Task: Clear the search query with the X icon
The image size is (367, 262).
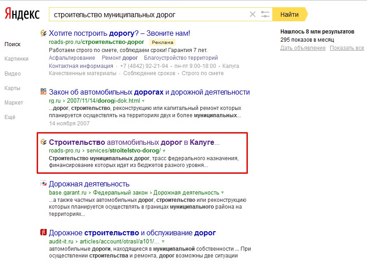Action: [252, 14]
